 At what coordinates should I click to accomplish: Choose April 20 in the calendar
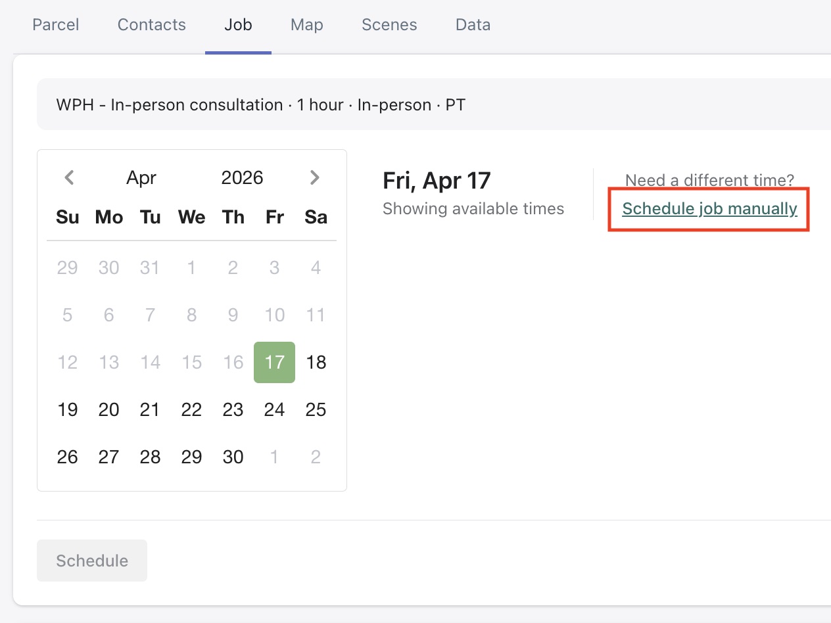coord(109,409)
